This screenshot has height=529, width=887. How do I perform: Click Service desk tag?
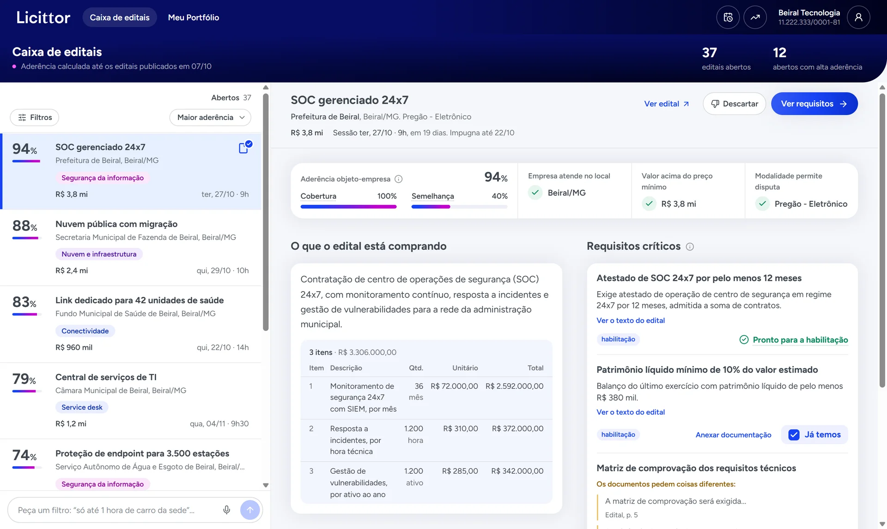(82, 407)
